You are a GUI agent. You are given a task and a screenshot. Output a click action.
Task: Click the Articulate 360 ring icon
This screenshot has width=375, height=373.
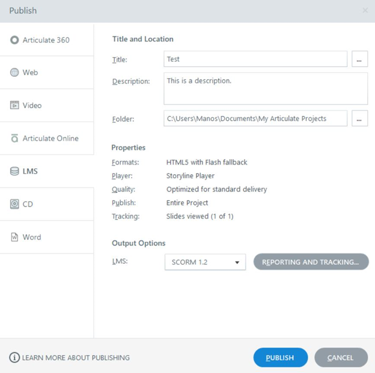pyautogui.click(x=14, y=40)
